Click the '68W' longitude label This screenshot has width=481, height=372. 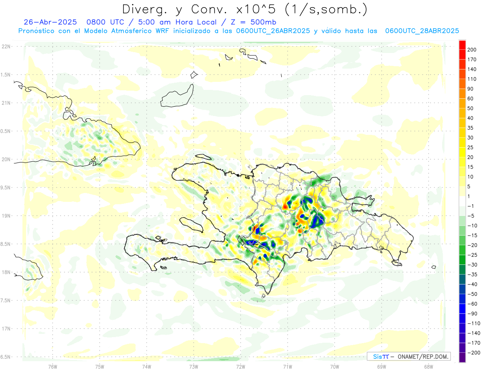click(x=428, y=366)
